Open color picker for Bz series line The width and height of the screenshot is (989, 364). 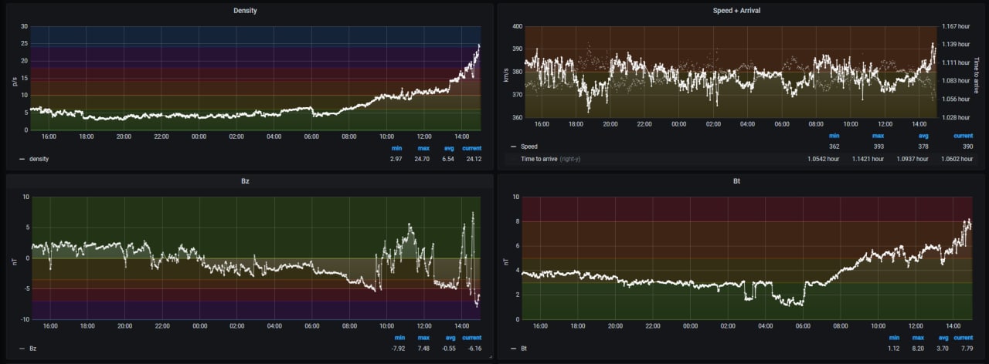tap(22, 349)
